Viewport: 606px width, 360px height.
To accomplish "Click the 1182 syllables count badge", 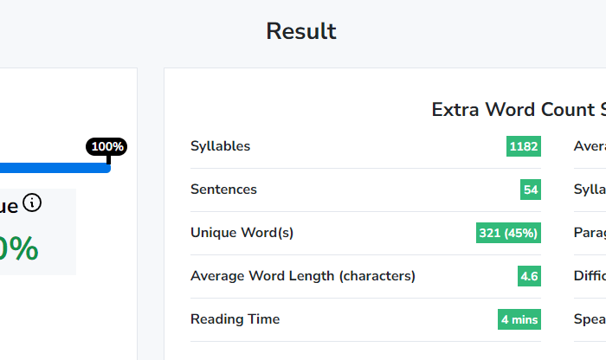I will point(524,146).
